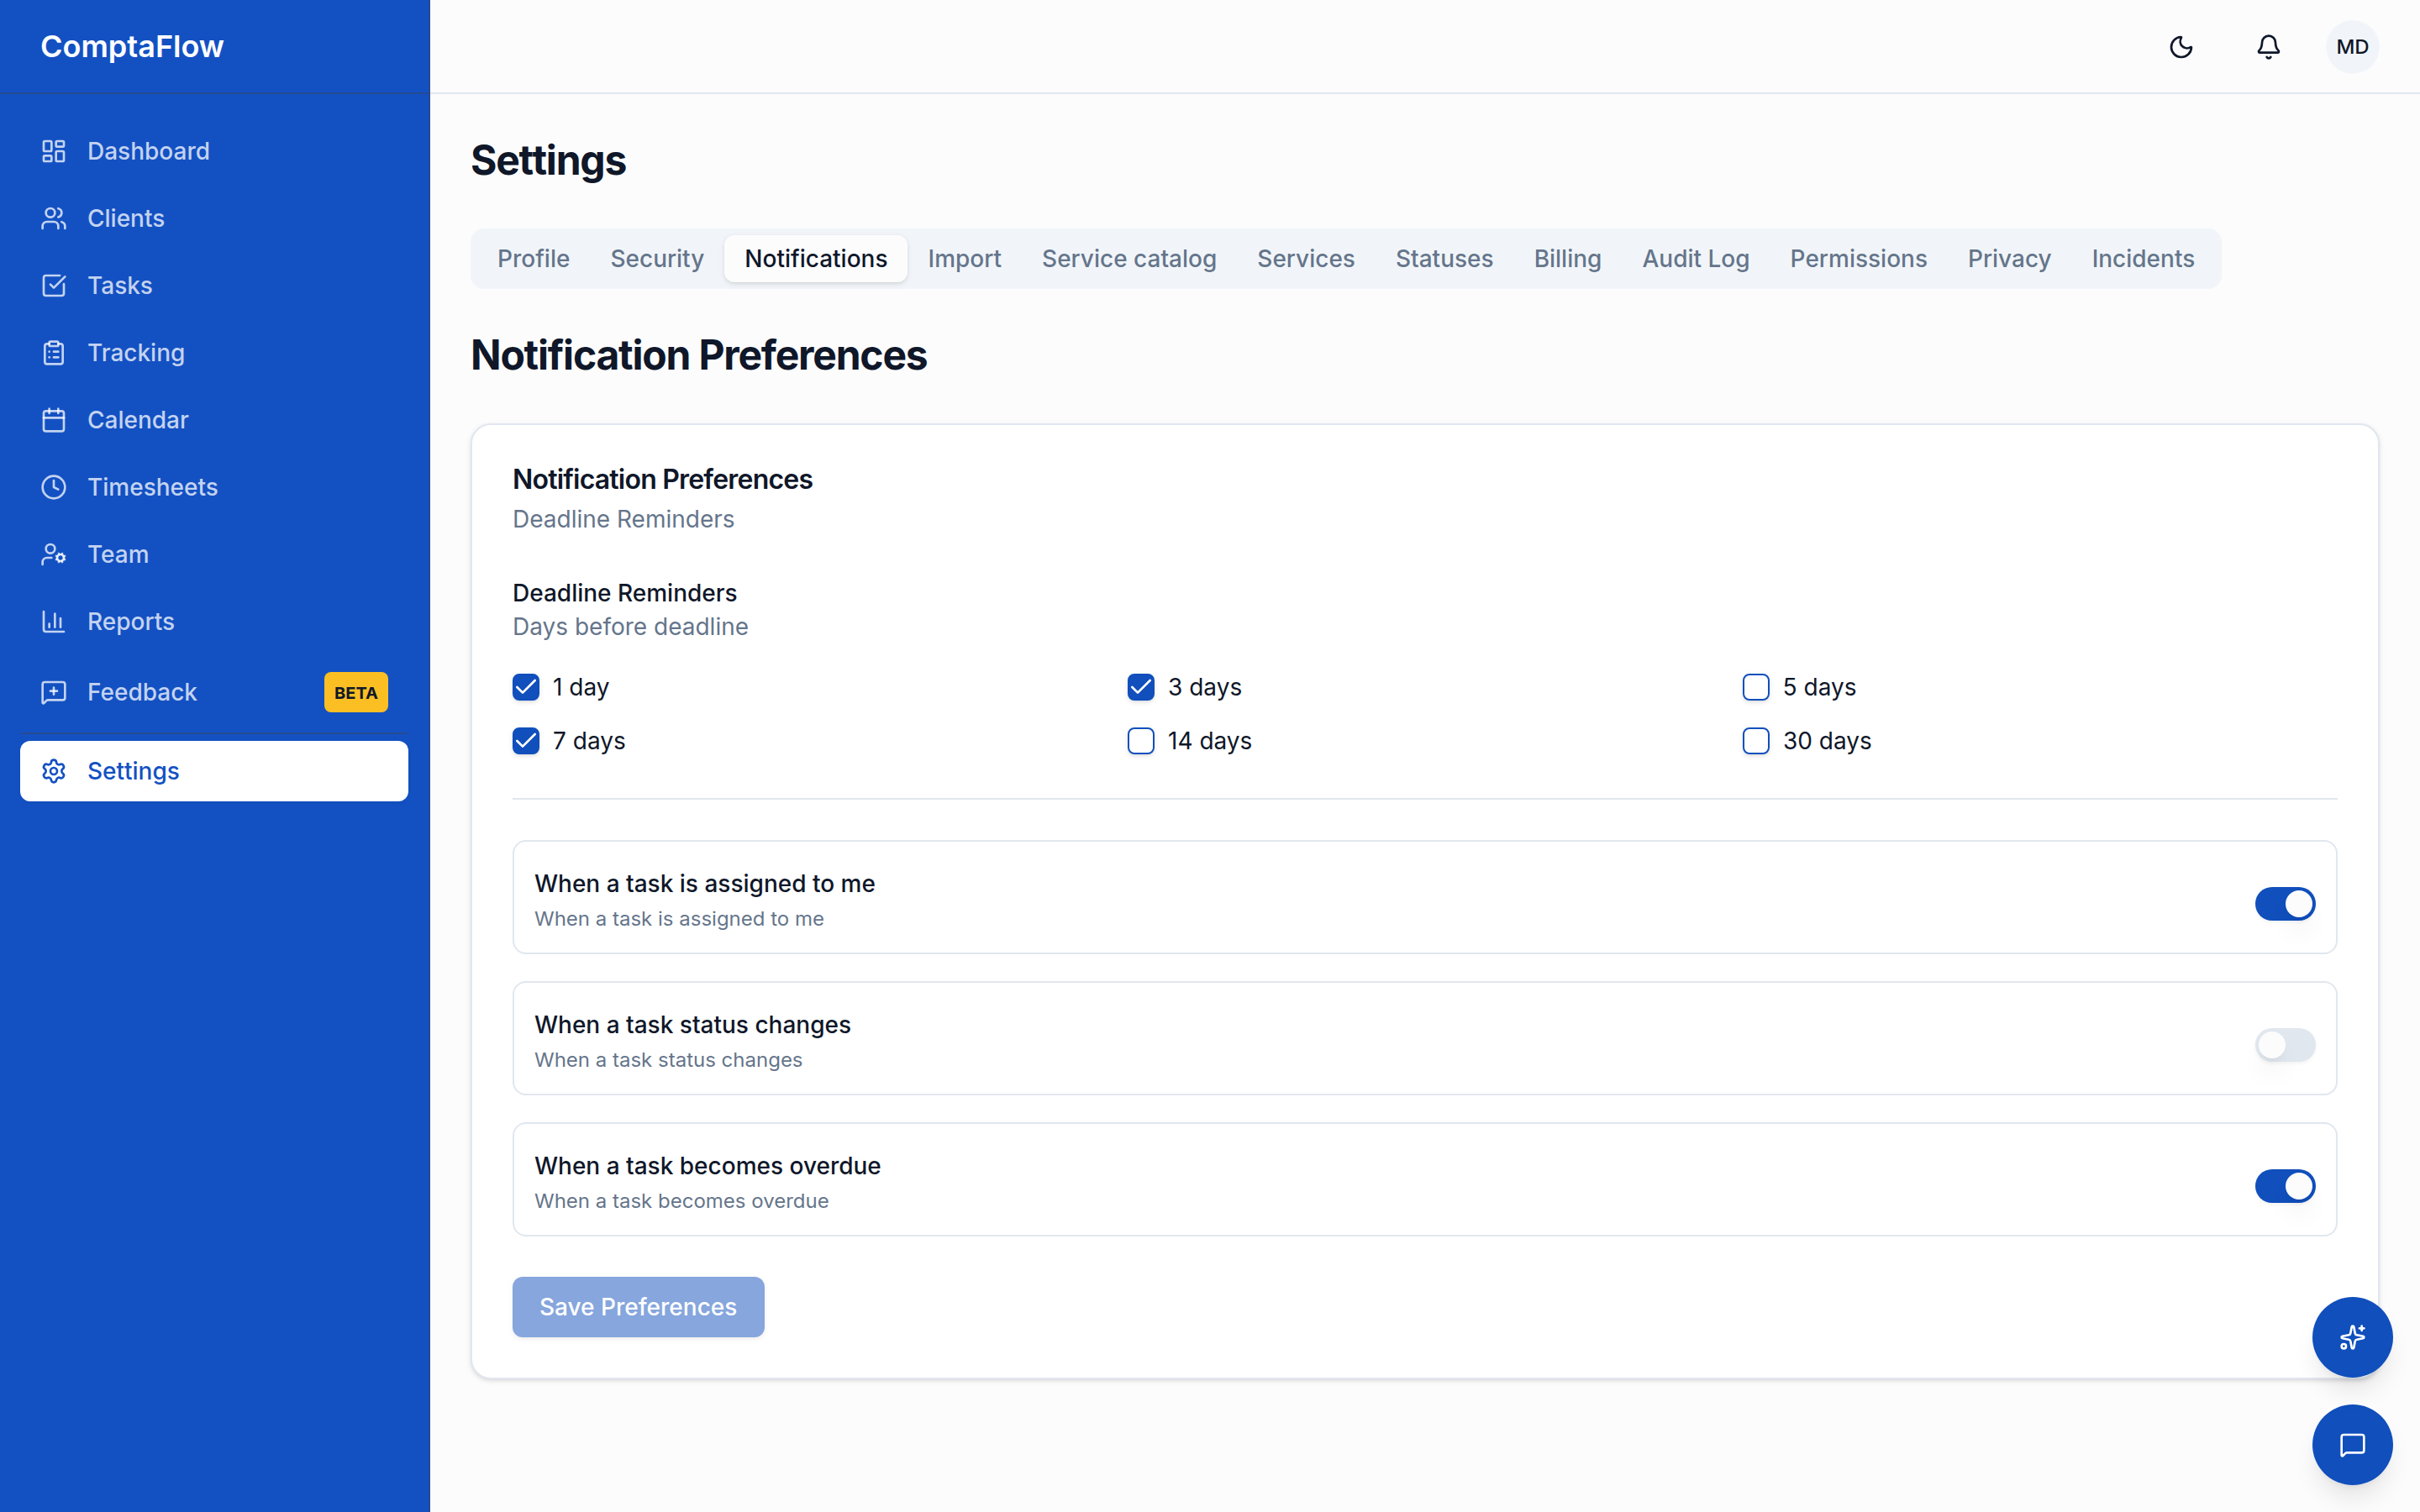This screenshot has width=2420, height=1512.
Task: Click 'When a task status changes' heading
Action: click(x=692, y=1024)
